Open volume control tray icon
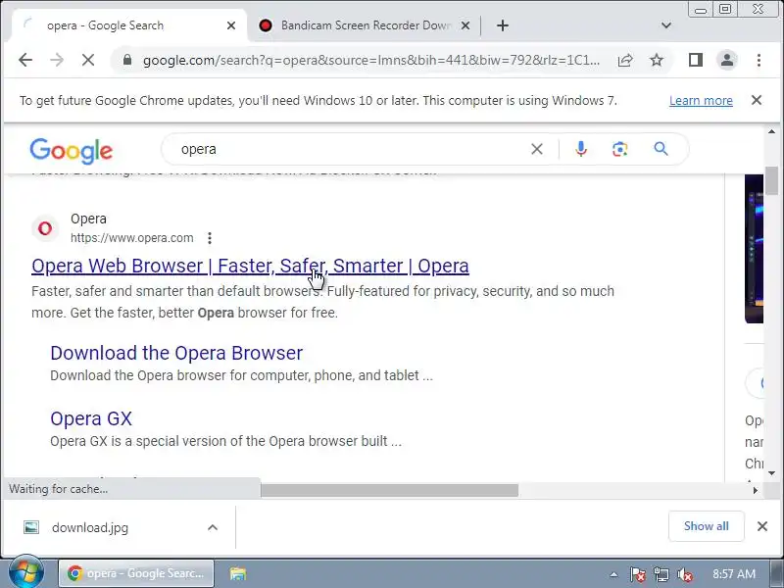Image resolution: width=784 pixels, height=588 pixels. pyautogui.click(x=684, y=574)
